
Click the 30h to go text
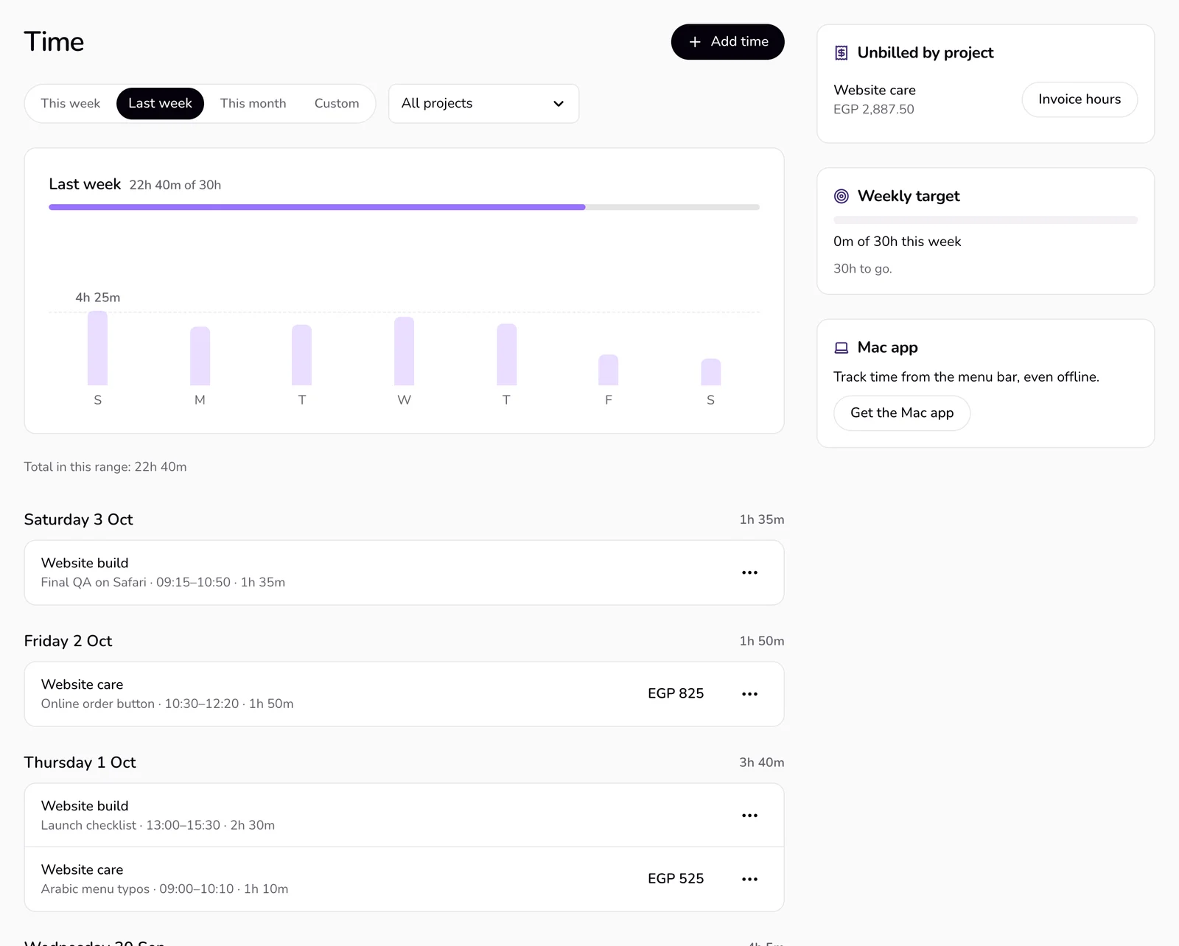point(862,269)
